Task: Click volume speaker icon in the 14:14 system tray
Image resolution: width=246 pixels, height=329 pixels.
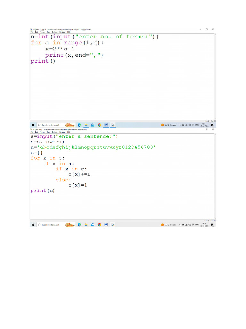Action: coord(190,225)
